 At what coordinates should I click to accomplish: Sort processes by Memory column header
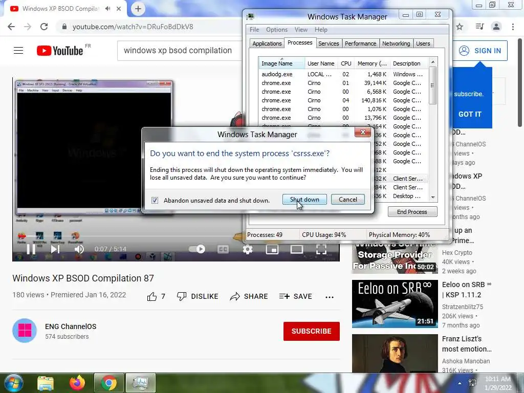tap(372, 63)
